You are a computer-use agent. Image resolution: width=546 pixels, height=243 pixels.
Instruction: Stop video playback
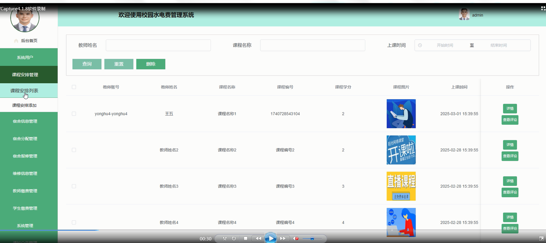(245, 239)
